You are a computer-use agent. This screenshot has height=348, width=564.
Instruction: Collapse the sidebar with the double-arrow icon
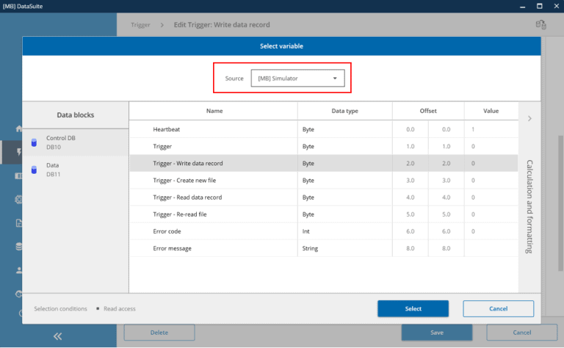pyautogui.click(x=57, y=336)
